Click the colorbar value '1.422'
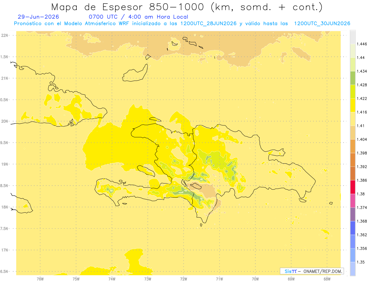 [361, 98]
